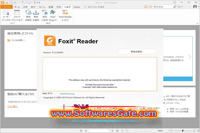Click the 更新を確認... button in About dialog
Viewport: 200px width, 133px height.
click(137, 52)
